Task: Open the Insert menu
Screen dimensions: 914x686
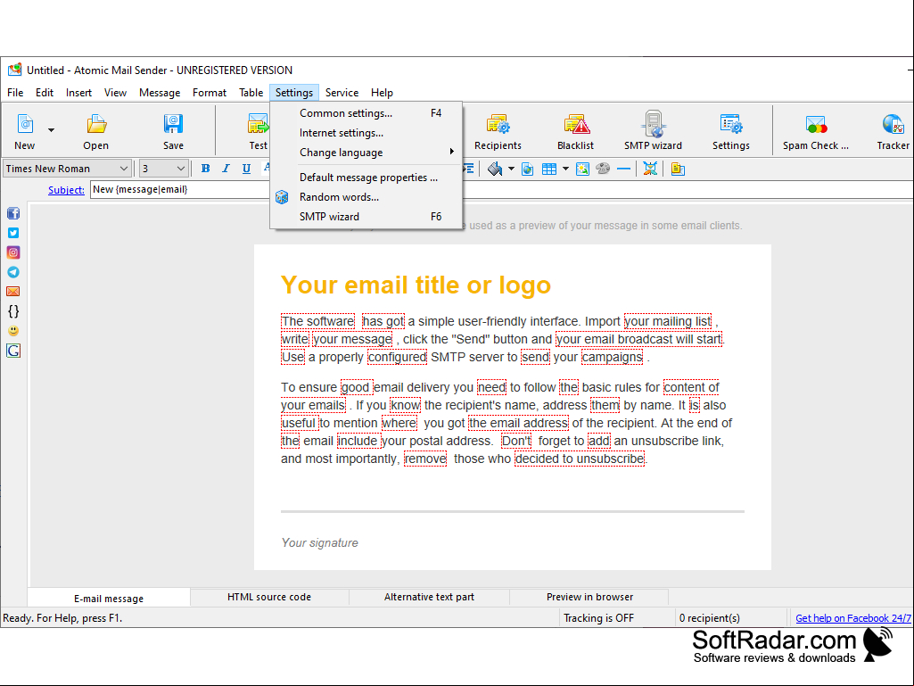Action: tap(78, 92)
